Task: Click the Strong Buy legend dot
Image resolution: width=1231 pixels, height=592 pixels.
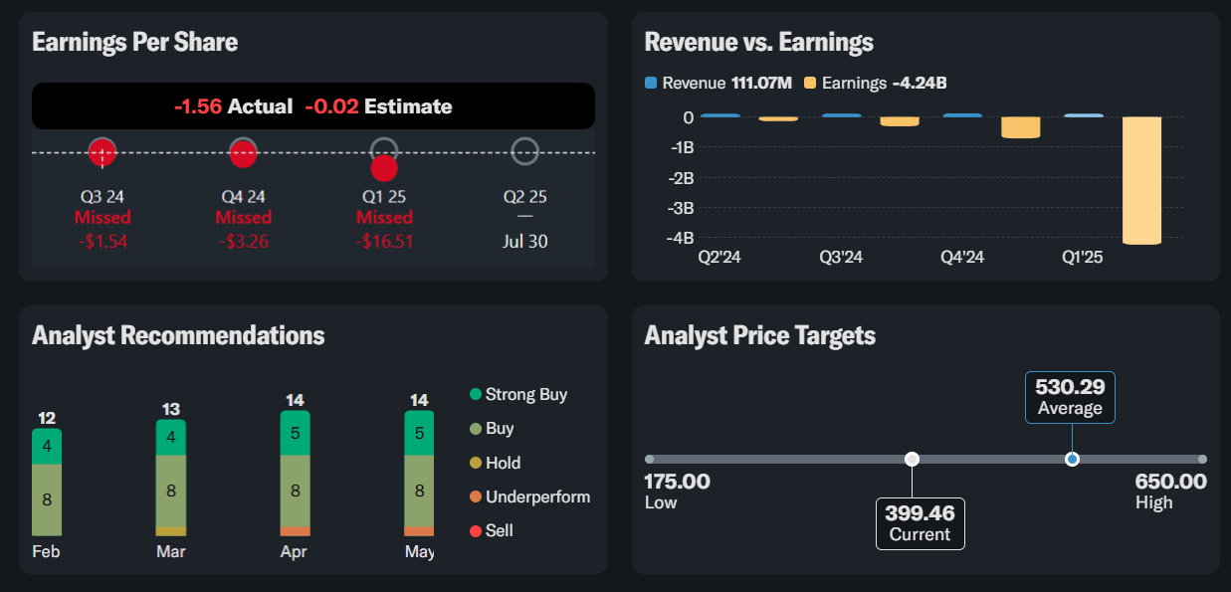Action: (x=476, y=395)
